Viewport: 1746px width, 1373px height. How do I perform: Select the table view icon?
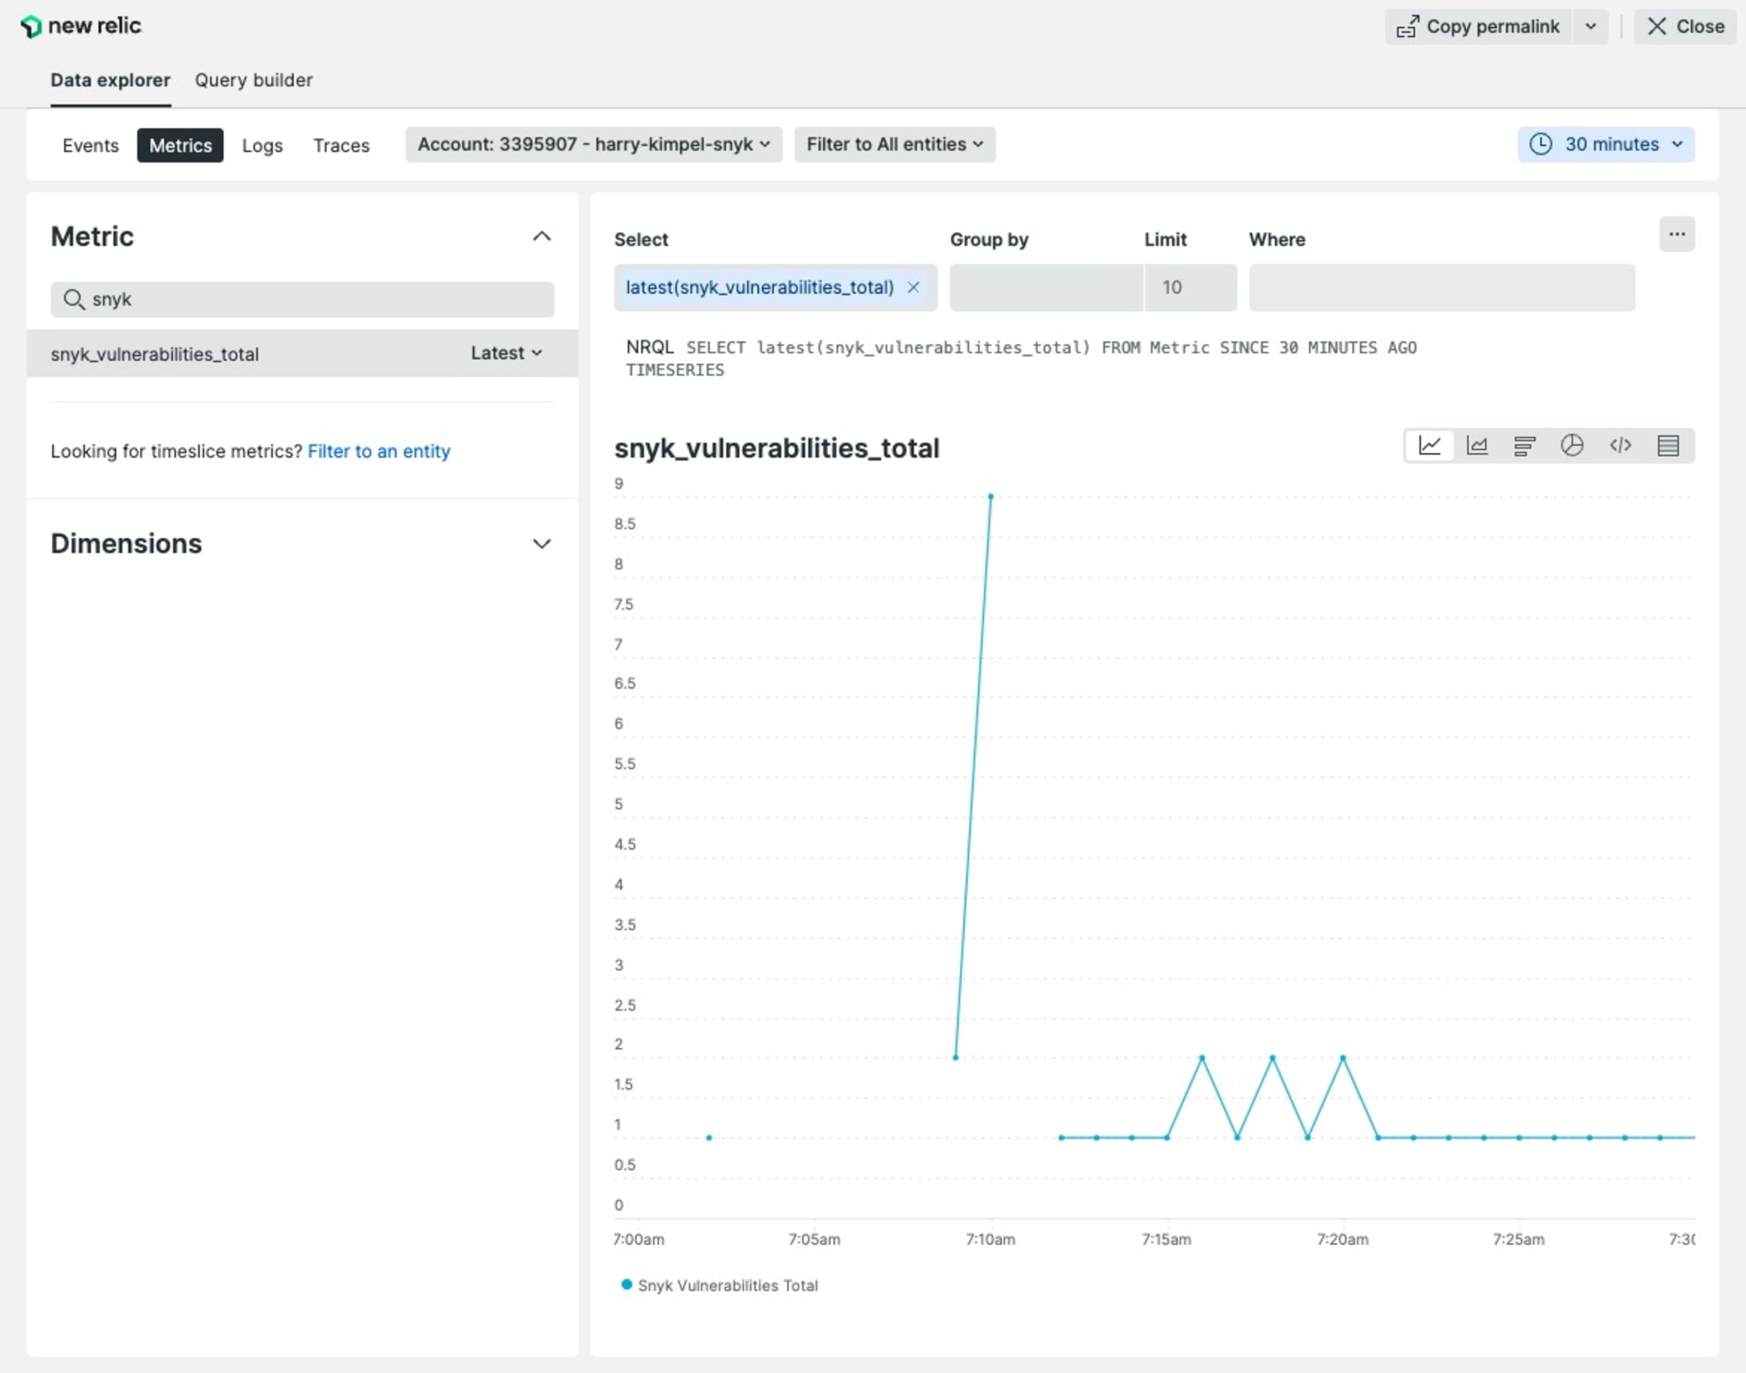(1668, 445)
